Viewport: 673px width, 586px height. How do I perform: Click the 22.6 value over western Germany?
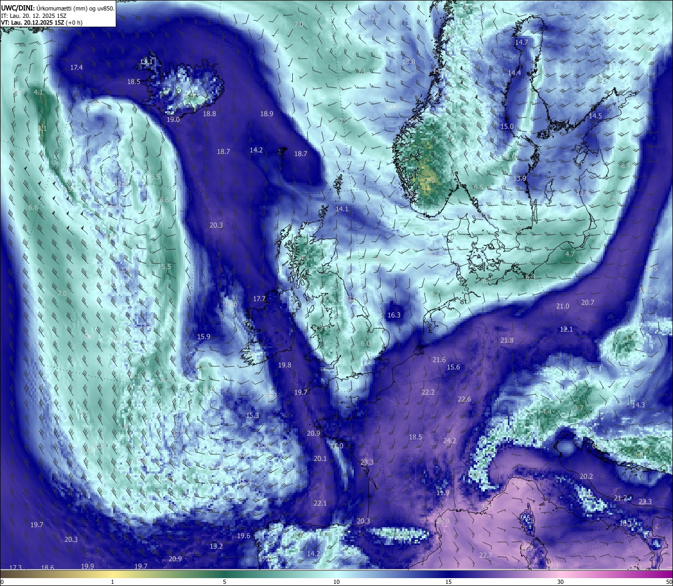pos(464,399)
